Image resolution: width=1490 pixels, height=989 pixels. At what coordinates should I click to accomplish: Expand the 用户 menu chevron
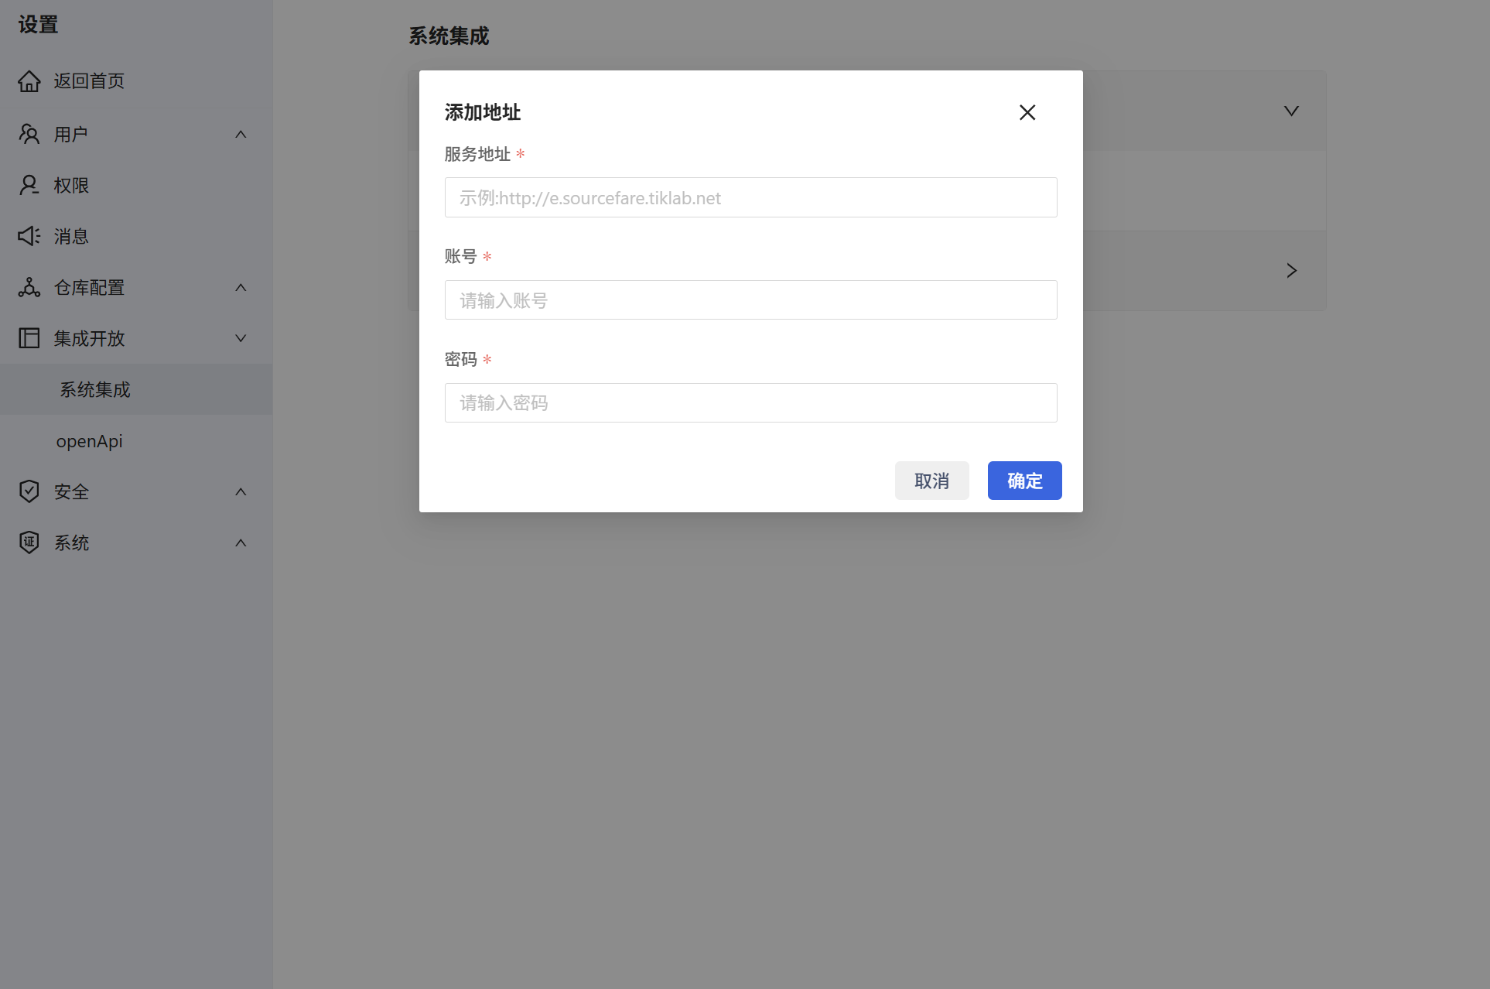(241, 134)
